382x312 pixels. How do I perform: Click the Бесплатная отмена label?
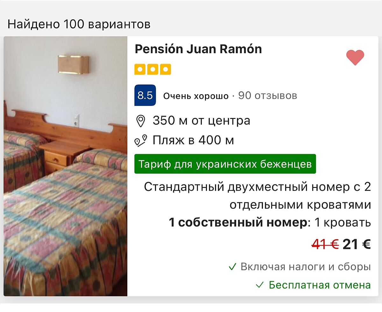click(320, 285)
